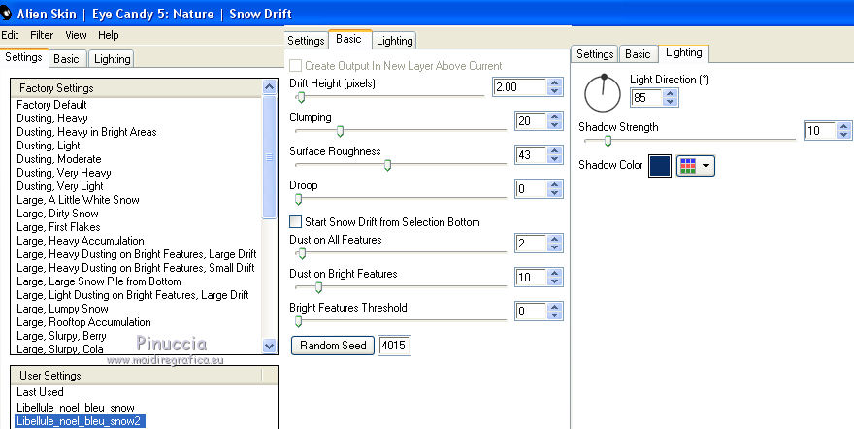Click the Drift Height slider handle
This screenshot has height=429, width=854.
coord(301,97)
